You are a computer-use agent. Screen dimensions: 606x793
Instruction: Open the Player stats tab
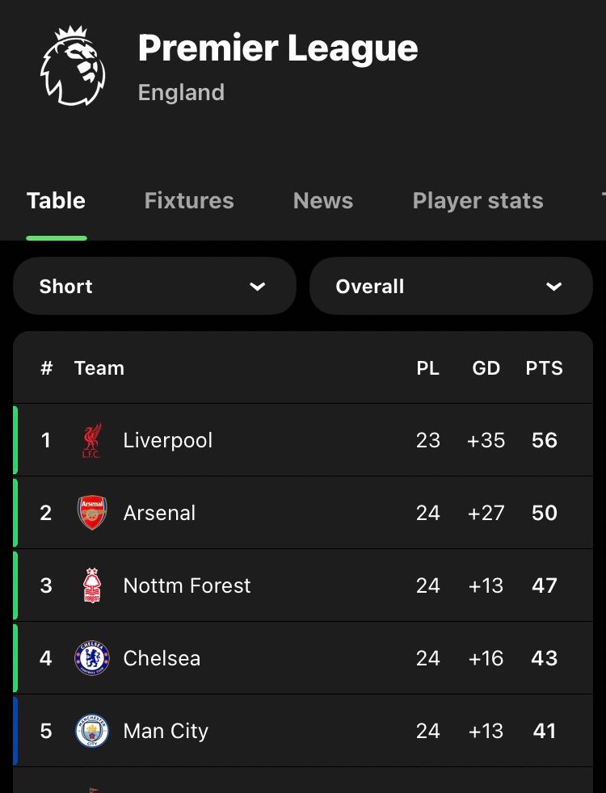[x=478, y=200]
